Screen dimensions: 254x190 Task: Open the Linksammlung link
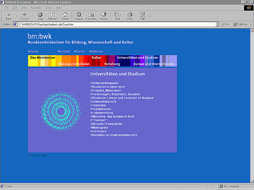(x=102, y=113)
